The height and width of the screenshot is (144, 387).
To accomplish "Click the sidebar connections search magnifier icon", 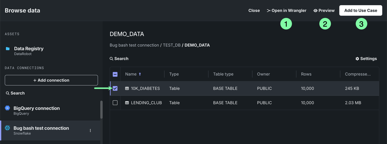I will [x=8, y=93].
